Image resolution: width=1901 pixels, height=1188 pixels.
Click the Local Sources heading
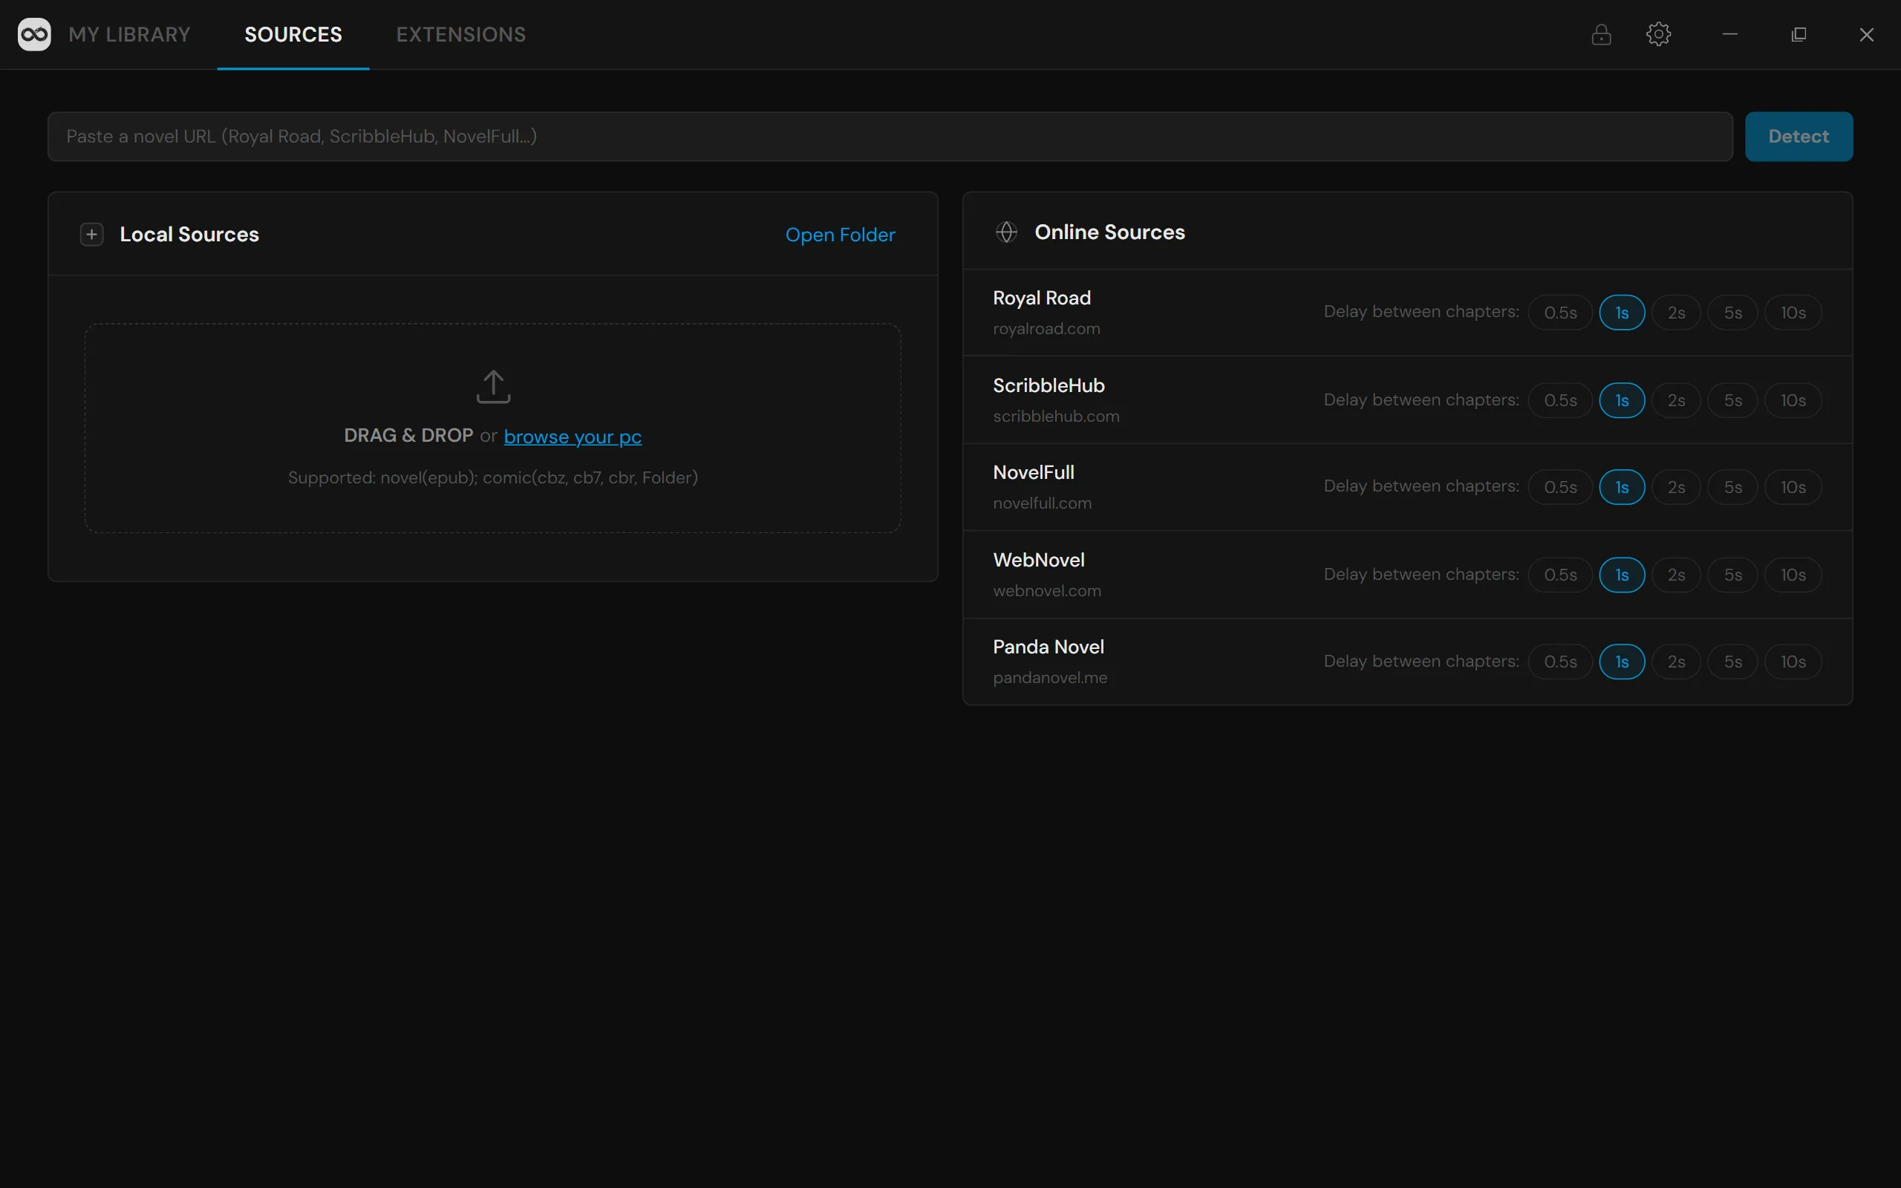[x=189, y=234]
